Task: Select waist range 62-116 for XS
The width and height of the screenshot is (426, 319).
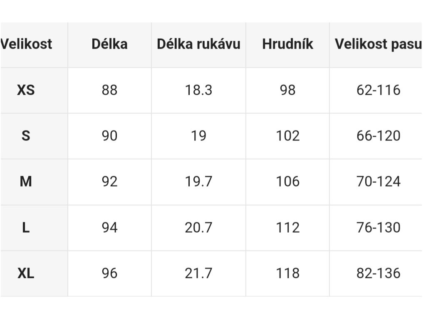Action: click(x=378, y=90)
